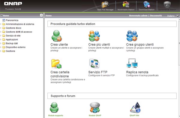
Task: Click the Replica remota title
Action: (137, 72)
